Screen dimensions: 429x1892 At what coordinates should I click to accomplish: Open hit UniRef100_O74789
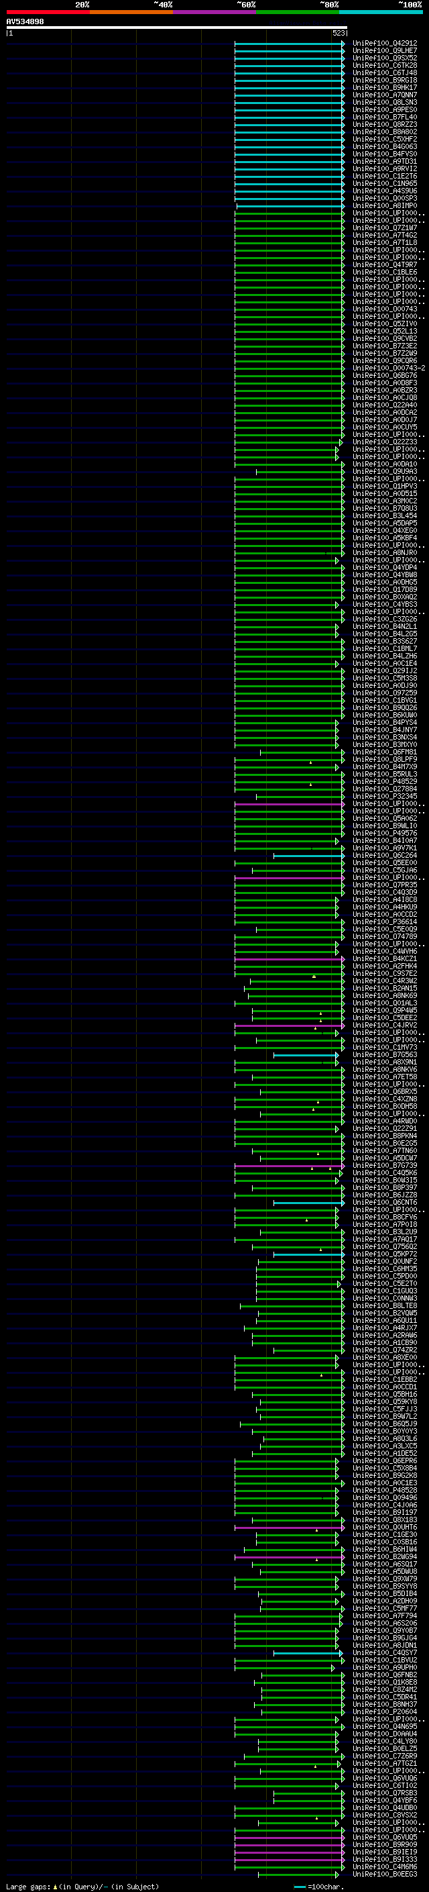(384, 936)
